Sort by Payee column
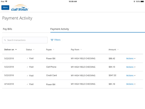The width and height of the screenshot is (145, 109). [50, 49]
